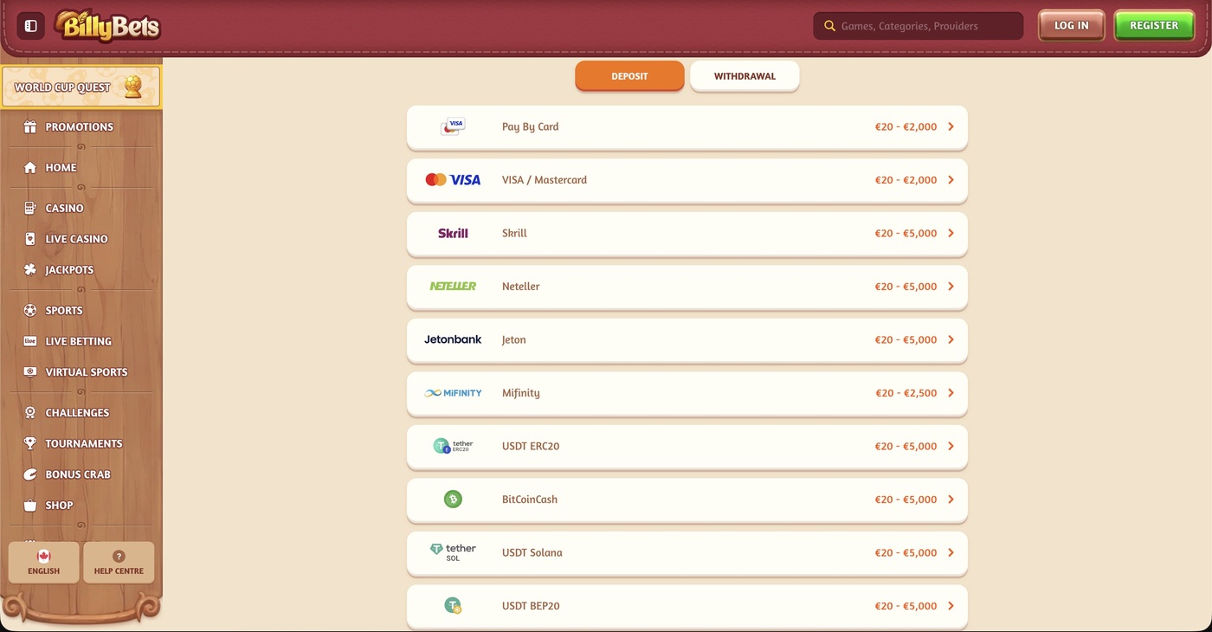Click the World Cup Quest trophy icon
The image size is (1212, 632).
click(133, 87)
